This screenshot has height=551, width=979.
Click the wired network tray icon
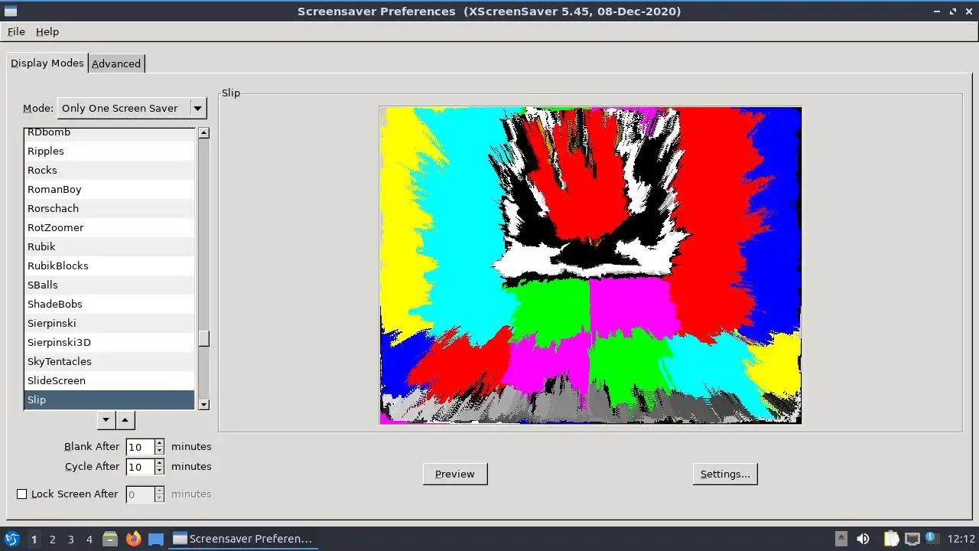(x=912, y=539)
